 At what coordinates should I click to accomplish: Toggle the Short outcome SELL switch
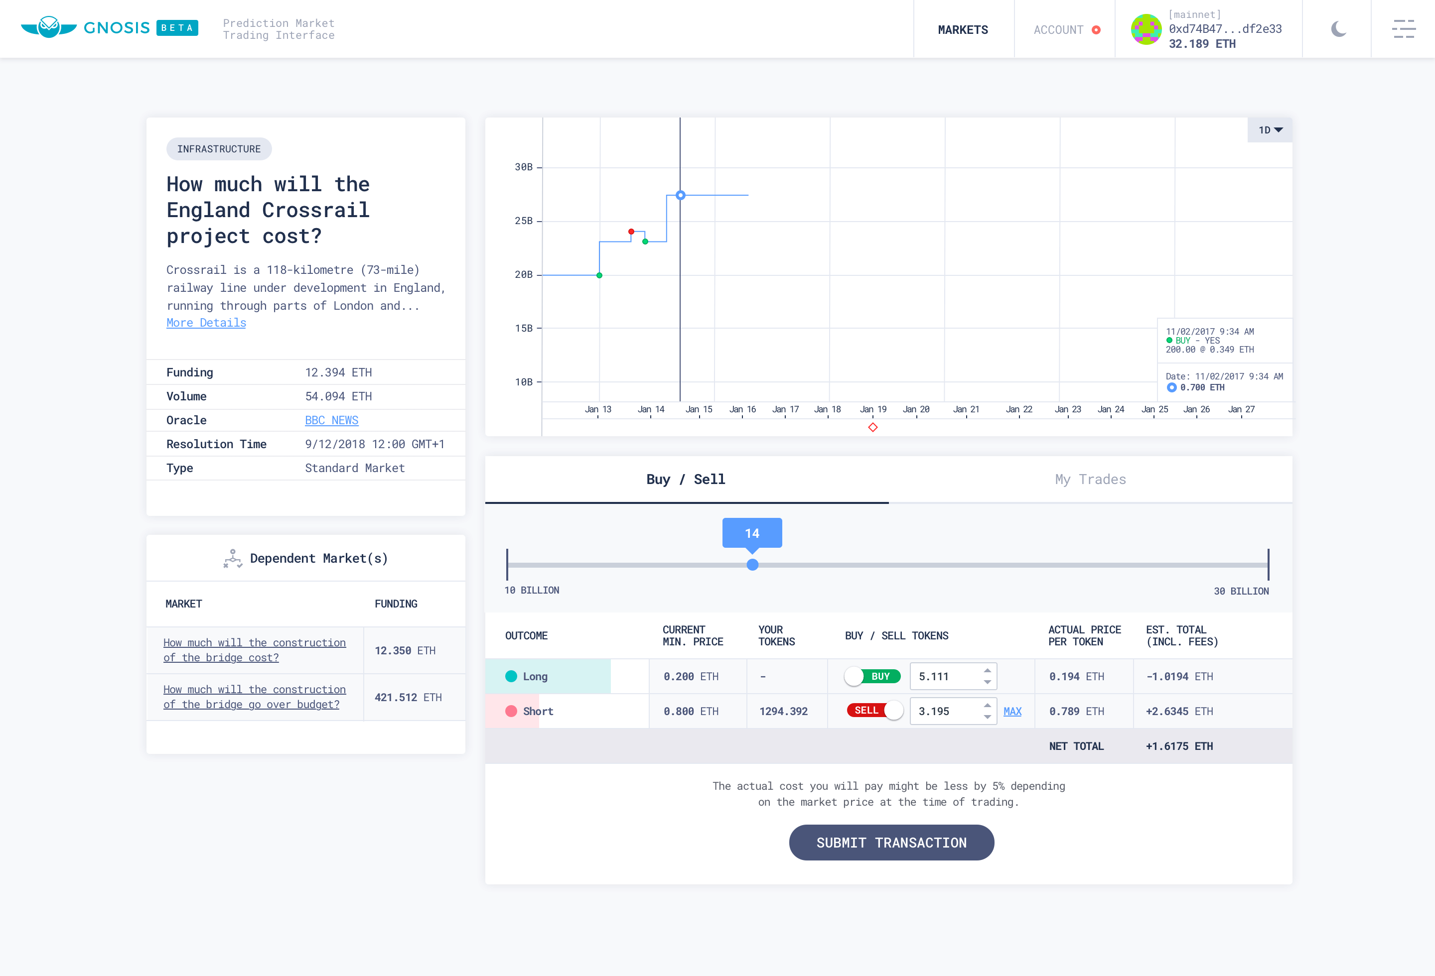[870, 710]
